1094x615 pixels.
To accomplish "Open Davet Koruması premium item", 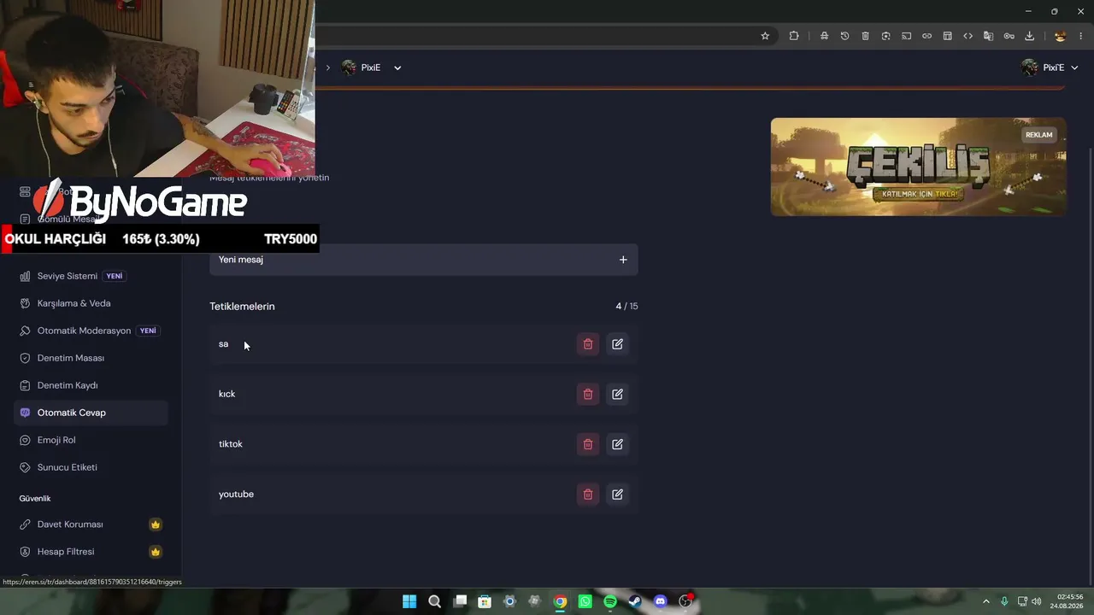I will tap(91, 524).
